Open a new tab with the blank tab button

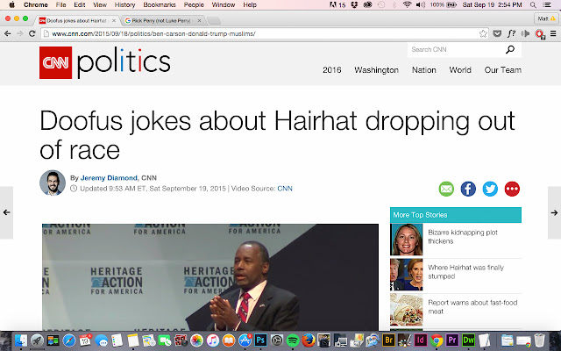pyautogui.click(x=214, y=21)
